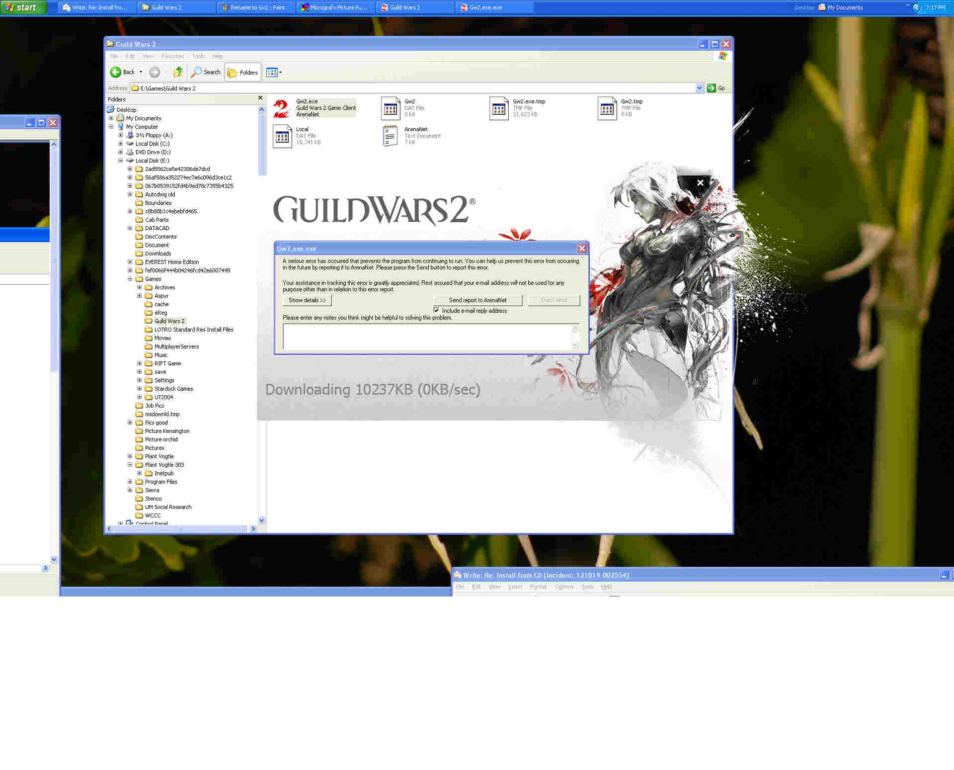Open My Documents from the taskbar toolbar
The width and height of the screenshot is (954, 770).
click(x=841, y=7)
